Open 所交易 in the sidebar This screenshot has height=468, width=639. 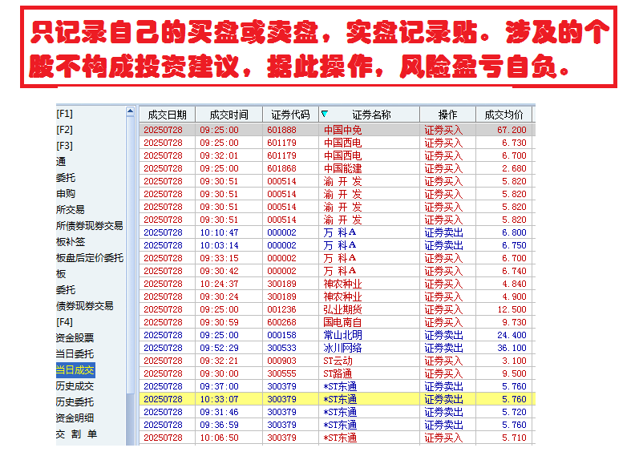(x=70, y=210)
